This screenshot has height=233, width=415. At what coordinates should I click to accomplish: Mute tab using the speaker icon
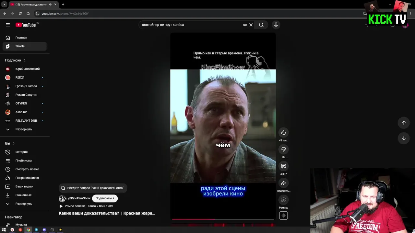[x=50, y=5]
